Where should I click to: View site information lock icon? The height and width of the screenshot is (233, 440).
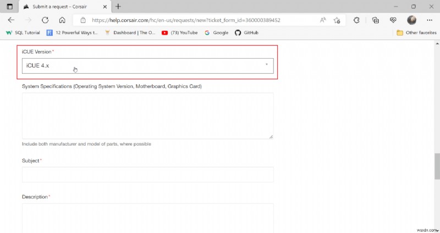[83, 20]
